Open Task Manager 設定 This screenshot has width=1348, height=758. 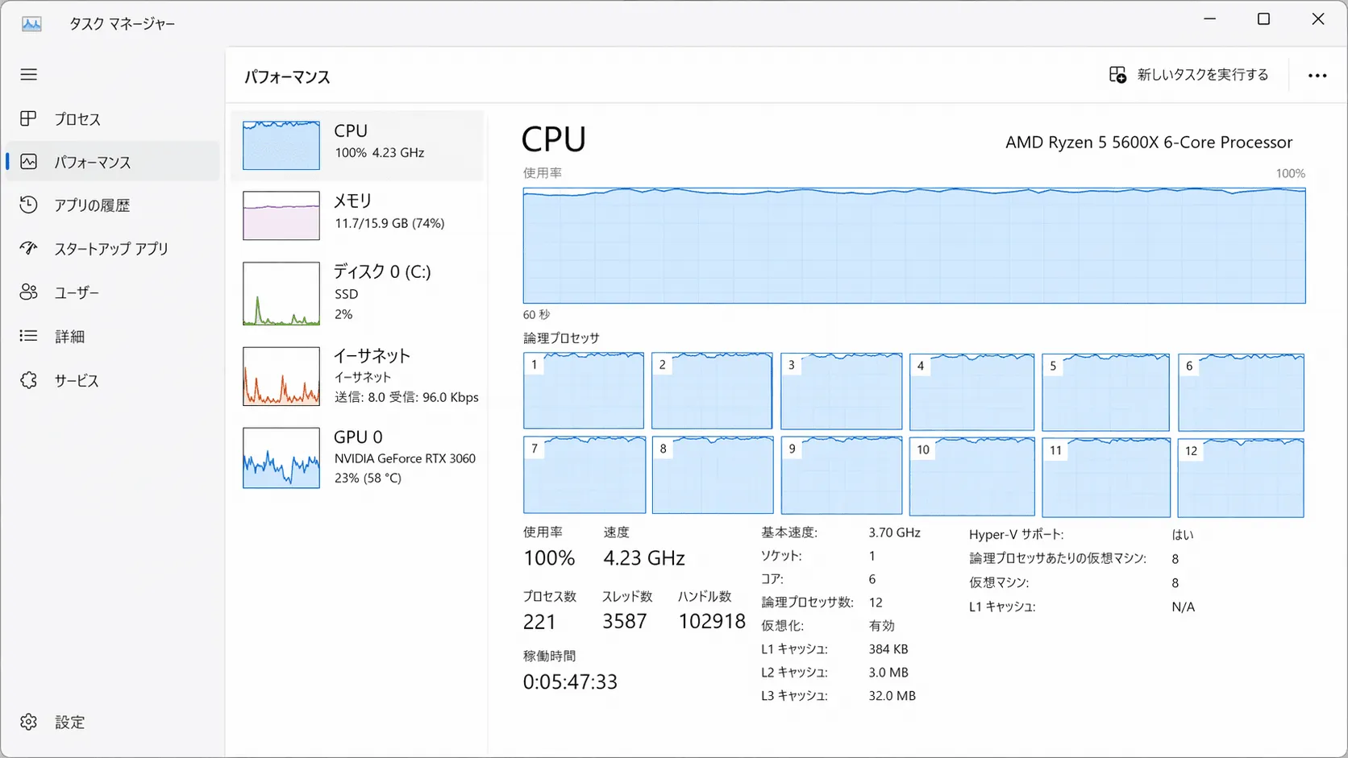pos(69,721)
